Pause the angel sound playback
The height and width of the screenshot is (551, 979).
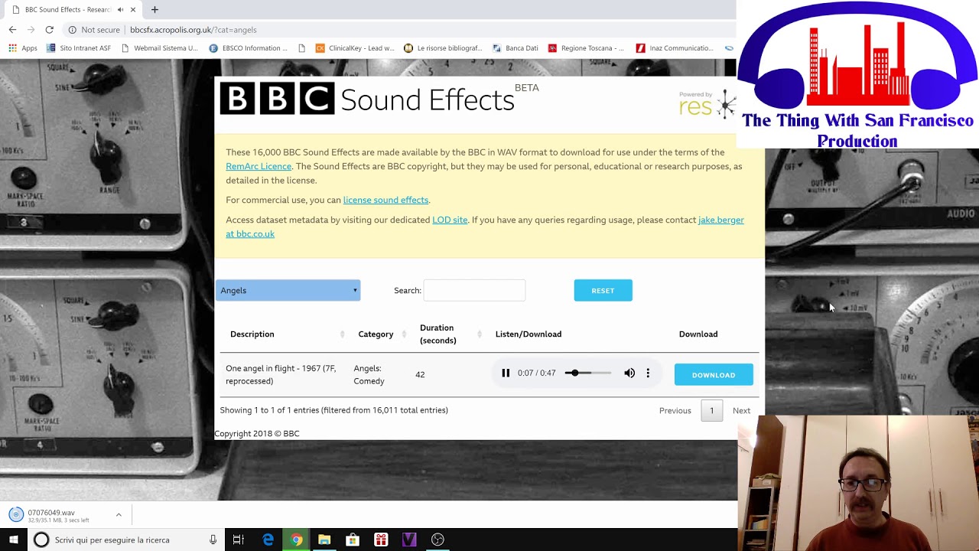tap(506, 373)
